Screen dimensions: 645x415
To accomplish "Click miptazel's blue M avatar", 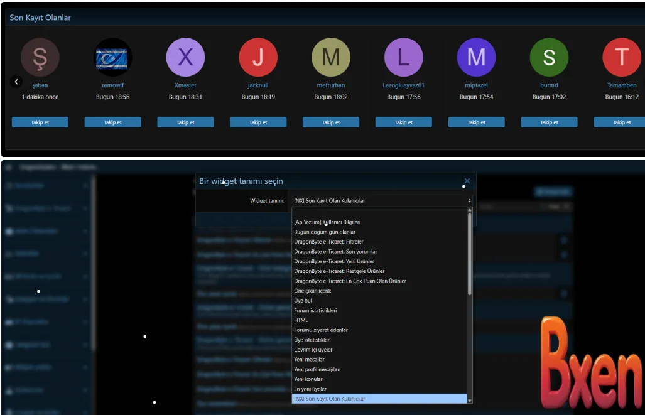I will pos(476,57).
